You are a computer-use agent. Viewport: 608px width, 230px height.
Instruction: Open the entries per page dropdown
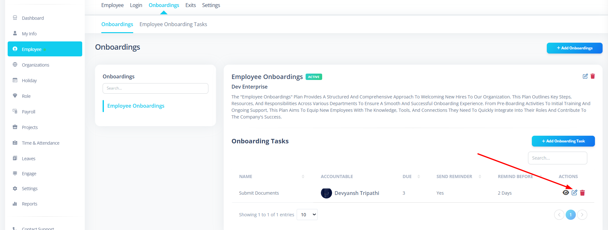click(x=307, y=214)
